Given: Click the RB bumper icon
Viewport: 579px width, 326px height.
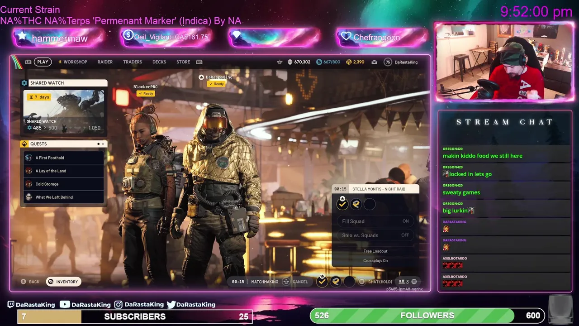Looking at the screenshot, I should click(x=199, y=62).
